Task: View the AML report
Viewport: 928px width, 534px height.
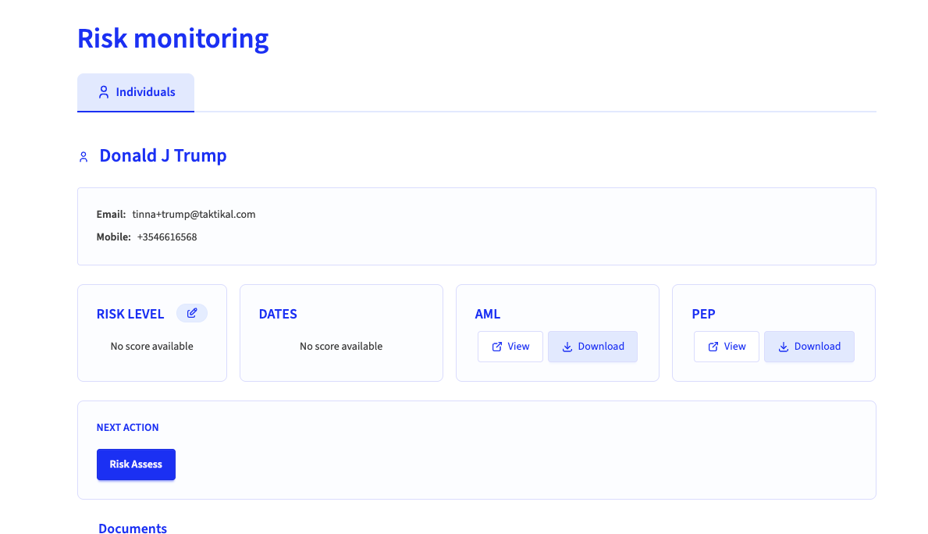Action: click(510, 347)
